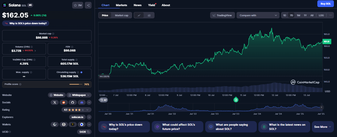Switch chart to candlestick view
This screenshot has height=137, width=337.
149,15
